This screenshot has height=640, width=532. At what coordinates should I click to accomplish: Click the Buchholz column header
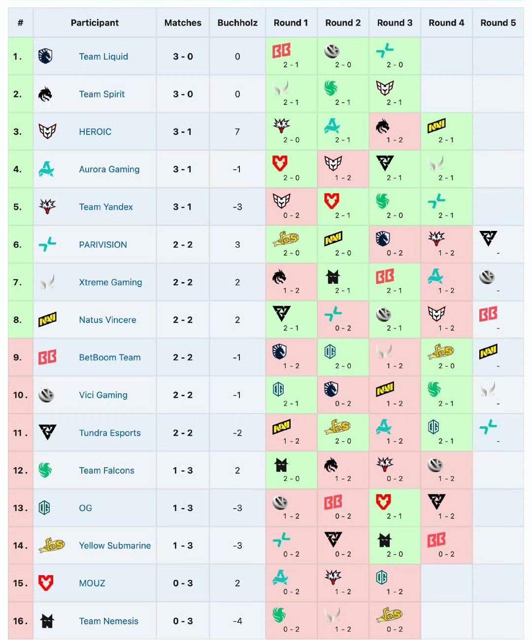tap(237, 23)
